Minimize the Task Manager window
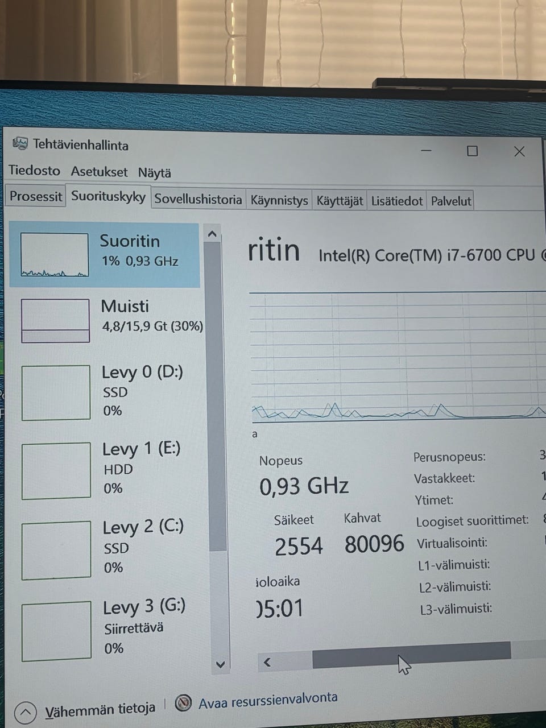The image size is (546, 728). (427, 151)
